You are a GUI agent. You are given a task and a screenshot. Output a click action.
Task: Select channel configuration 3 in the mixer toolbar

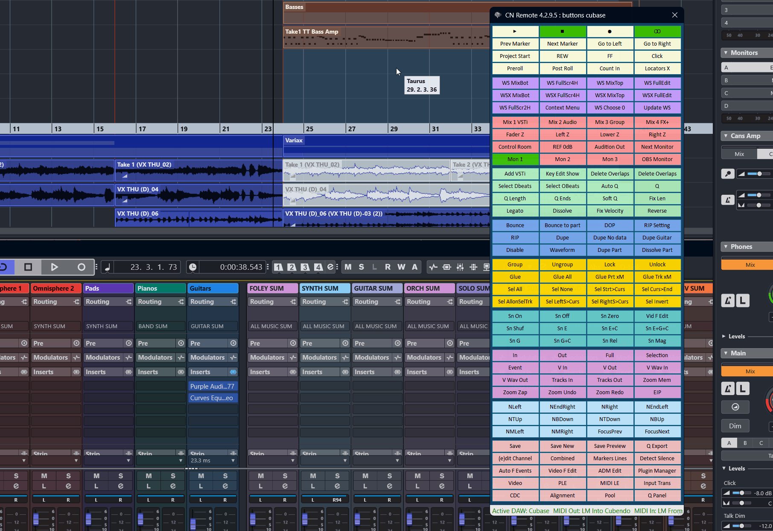305,267
